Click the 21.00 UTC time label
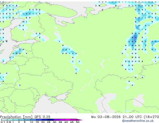 click(132, 117)
